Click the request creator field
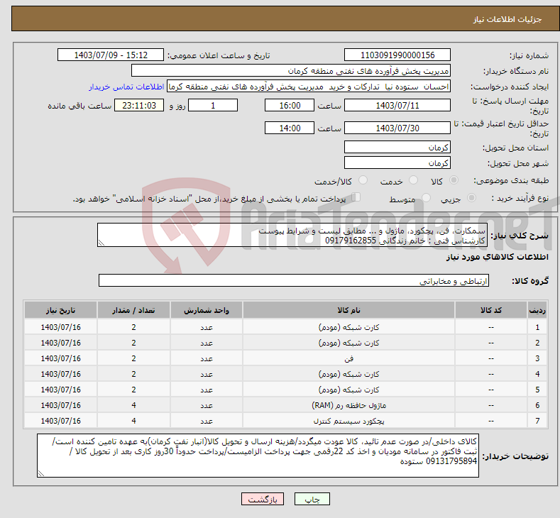This screenshot has height=518, width=560. tap(309, 87)
